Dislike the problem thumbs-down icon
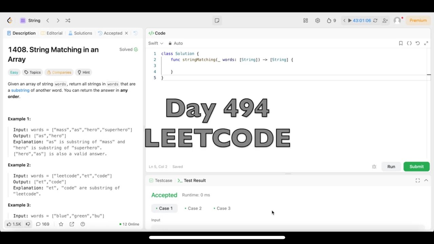This screenshot has height=244, width=434. point(28,224)
